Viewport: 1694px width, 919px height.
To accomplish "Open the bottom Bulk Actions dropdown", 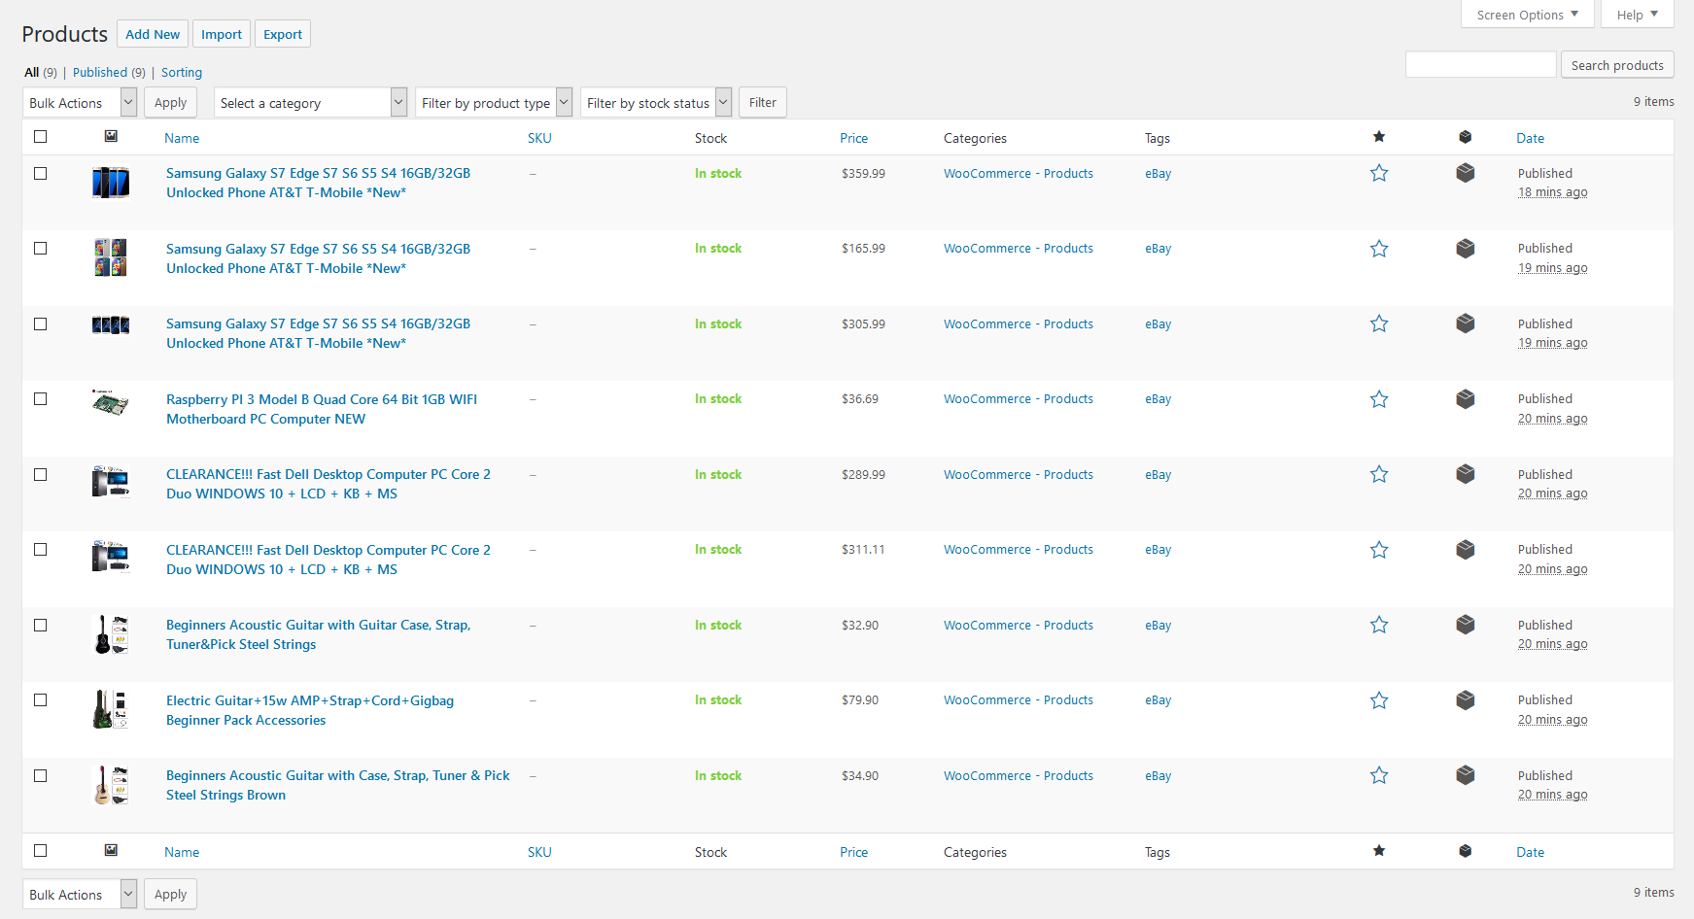I will tap(80, 894).
